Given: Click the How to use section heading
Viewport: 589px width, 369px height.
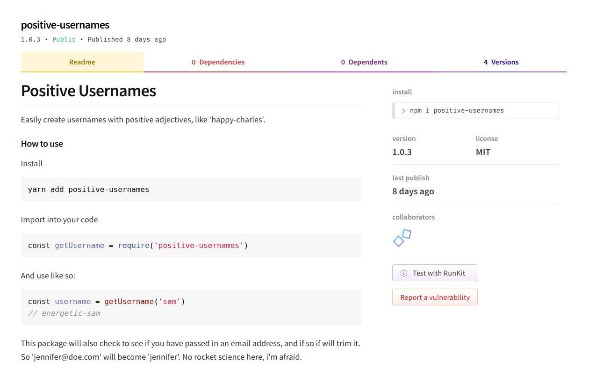Looking at the screenshot, I should click(42, 143).
